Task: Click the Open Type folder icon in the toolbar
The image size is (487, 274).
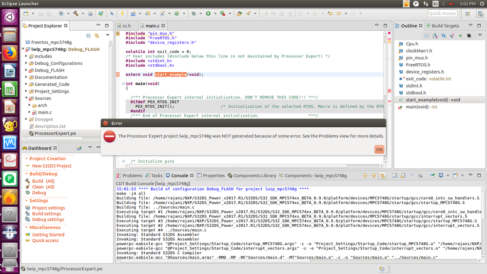Action: point(239,13)
